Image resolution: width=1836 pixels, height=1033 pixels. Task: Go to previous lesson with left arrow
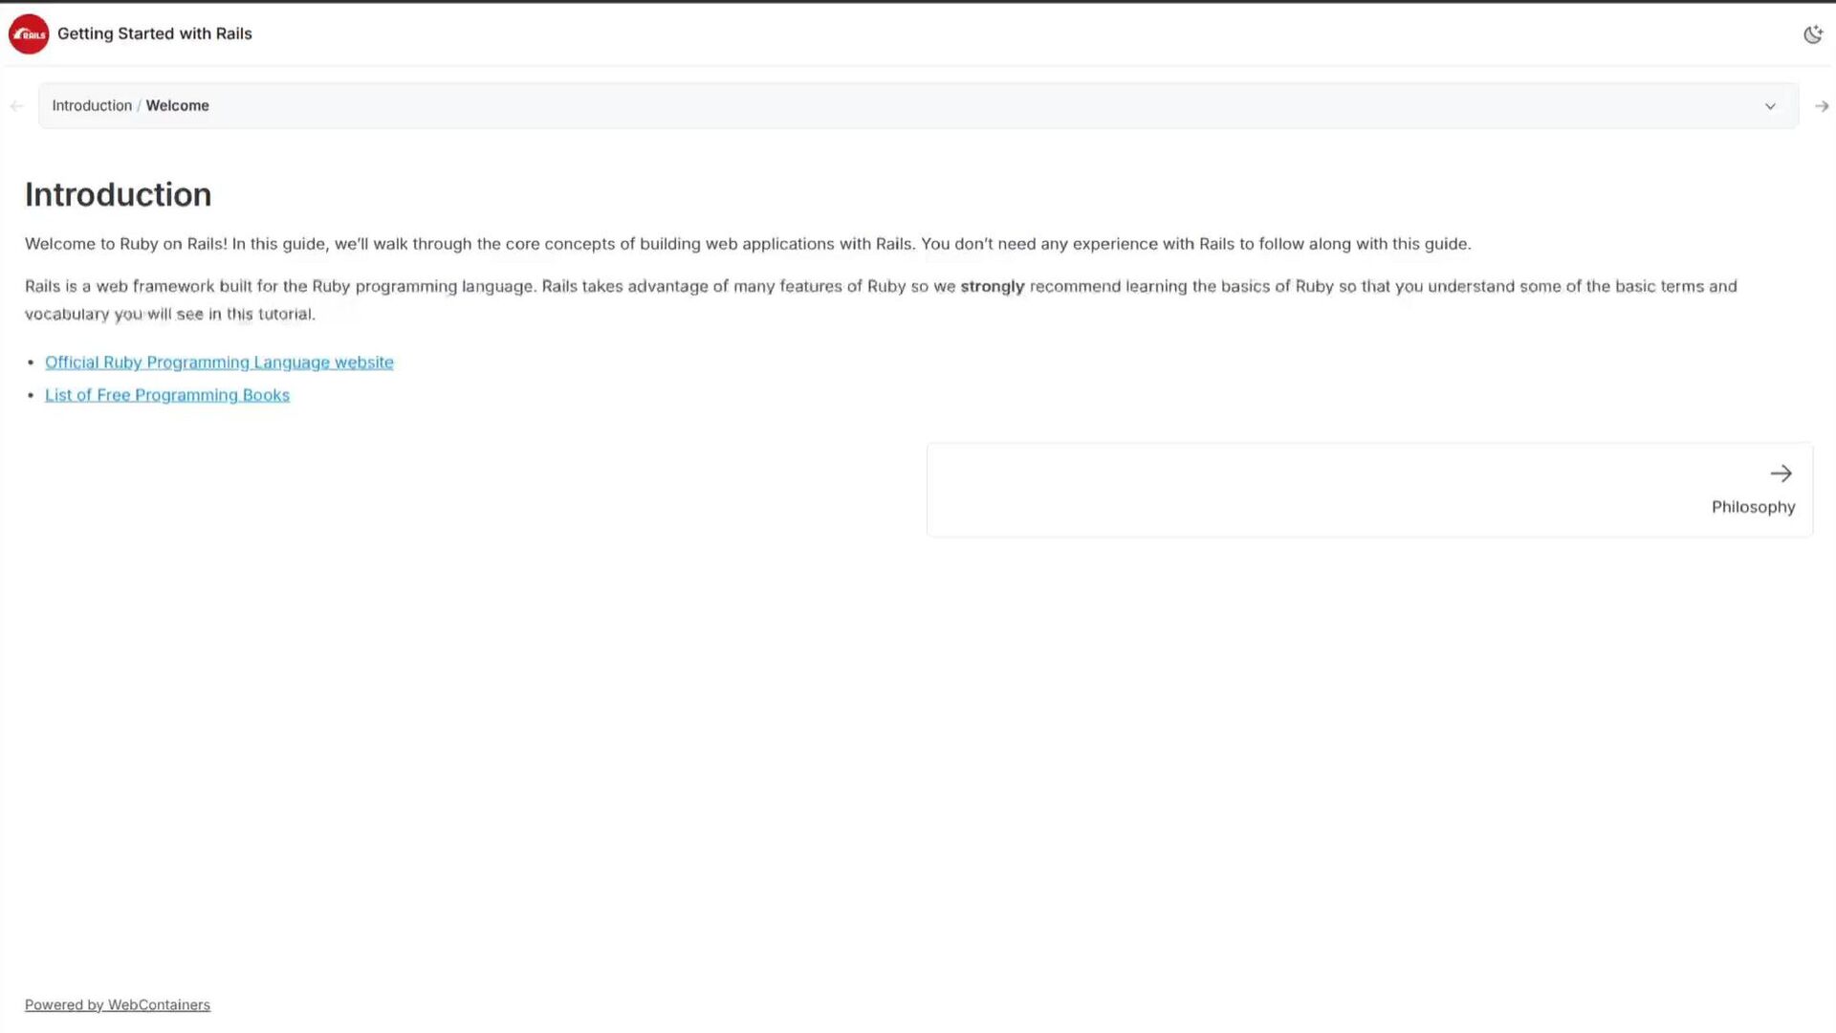click(16, 106)
